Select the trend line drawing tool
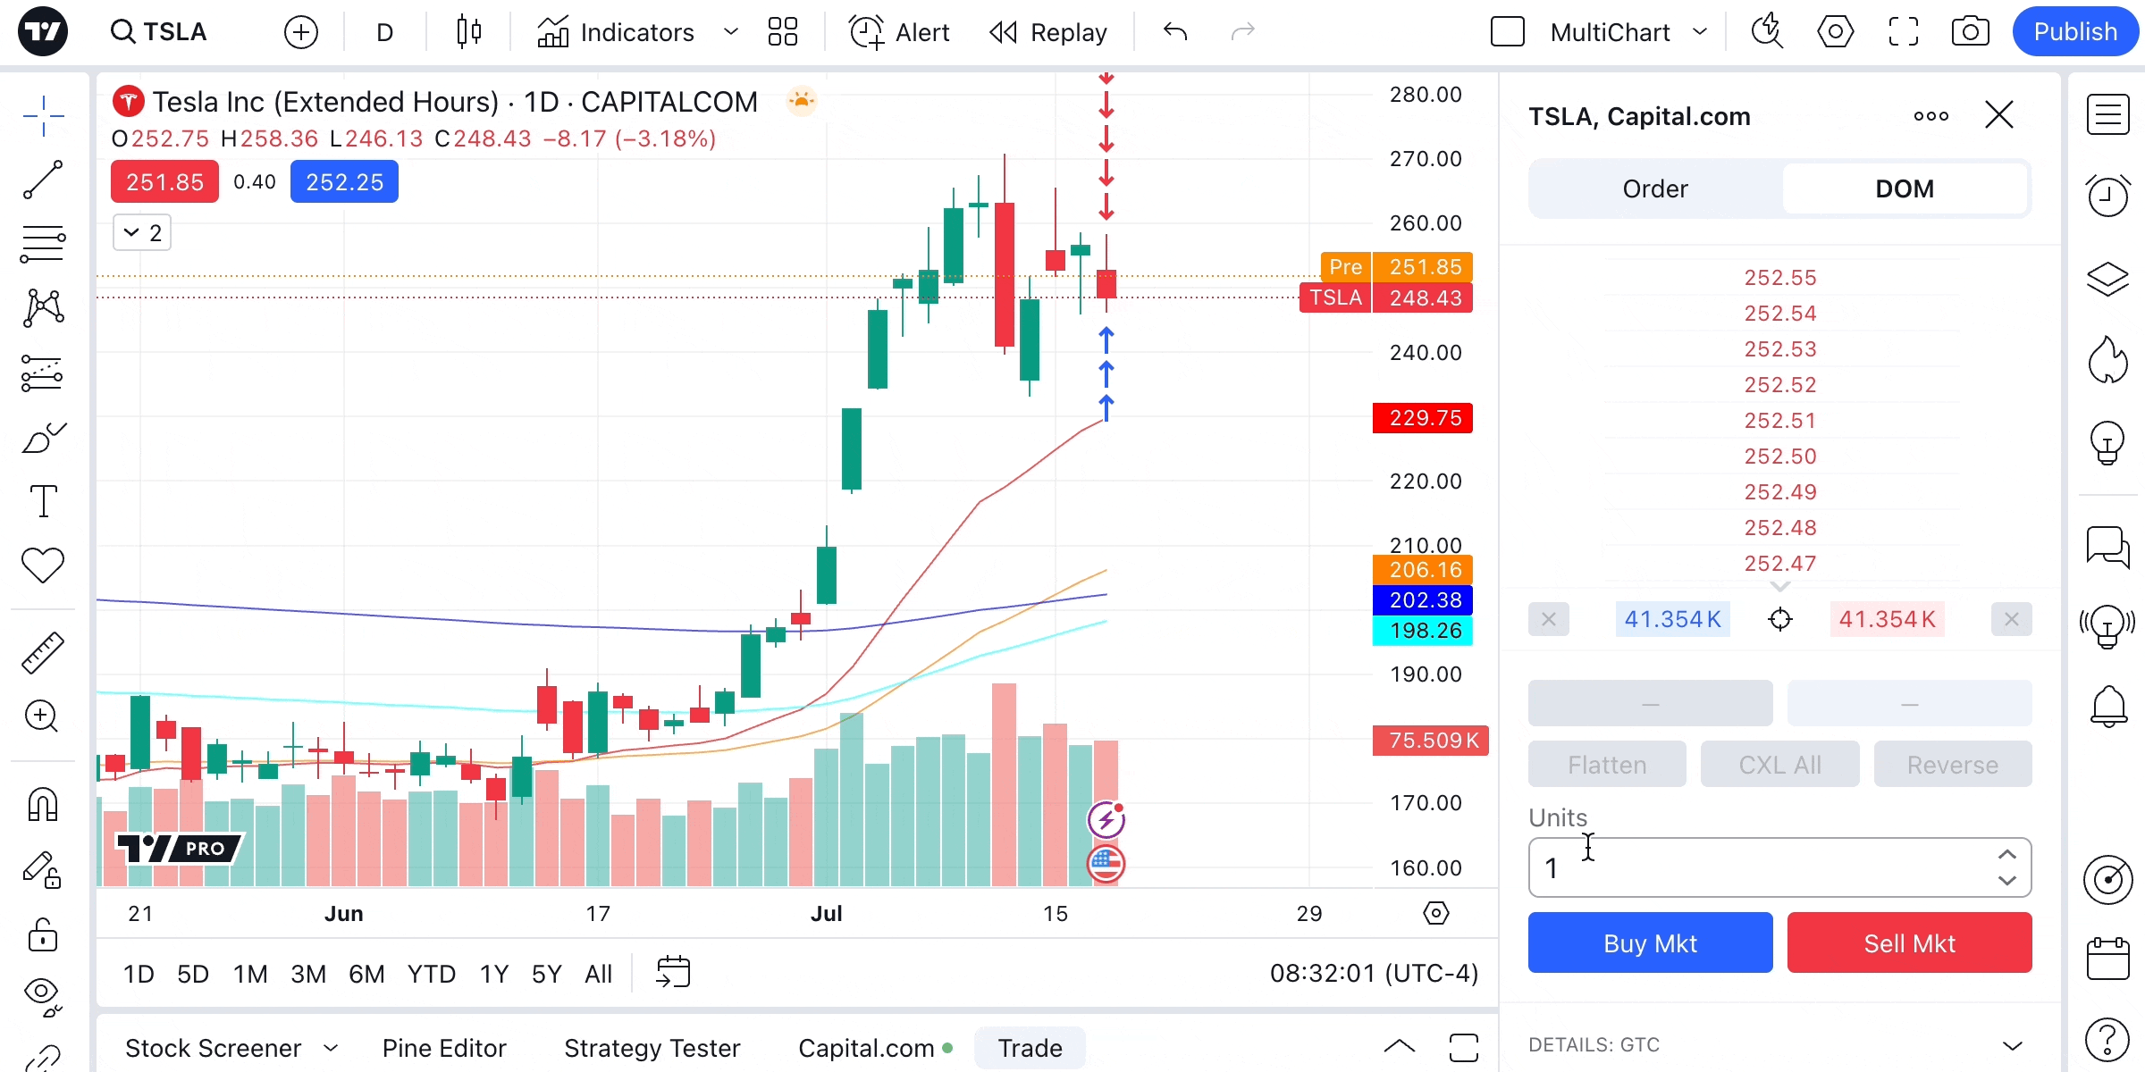The height and width of the screenshot is (1072, 2145). 42,180
